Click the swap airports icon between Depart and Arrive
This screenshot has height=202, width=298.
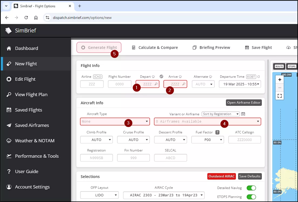coord(161,77)
